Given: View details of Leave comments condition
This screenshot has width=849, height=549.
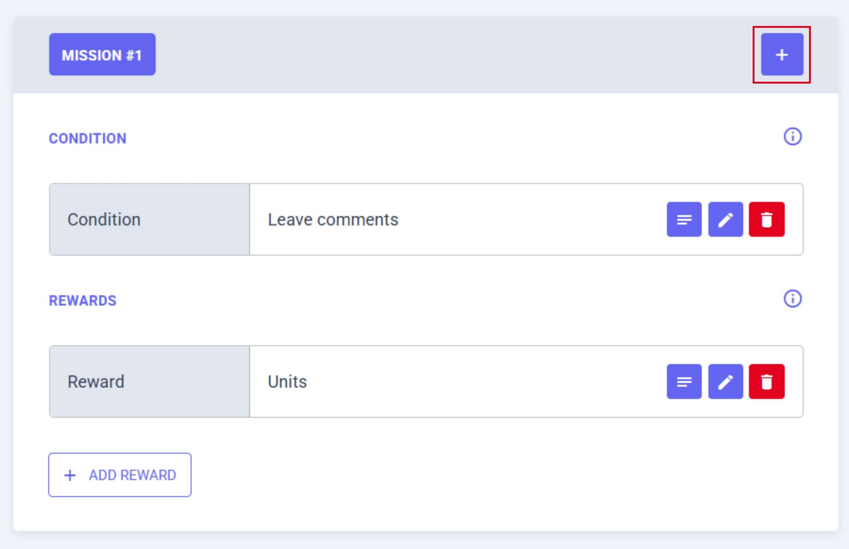Looking at the screenshot, I should [x=684, y=219].
